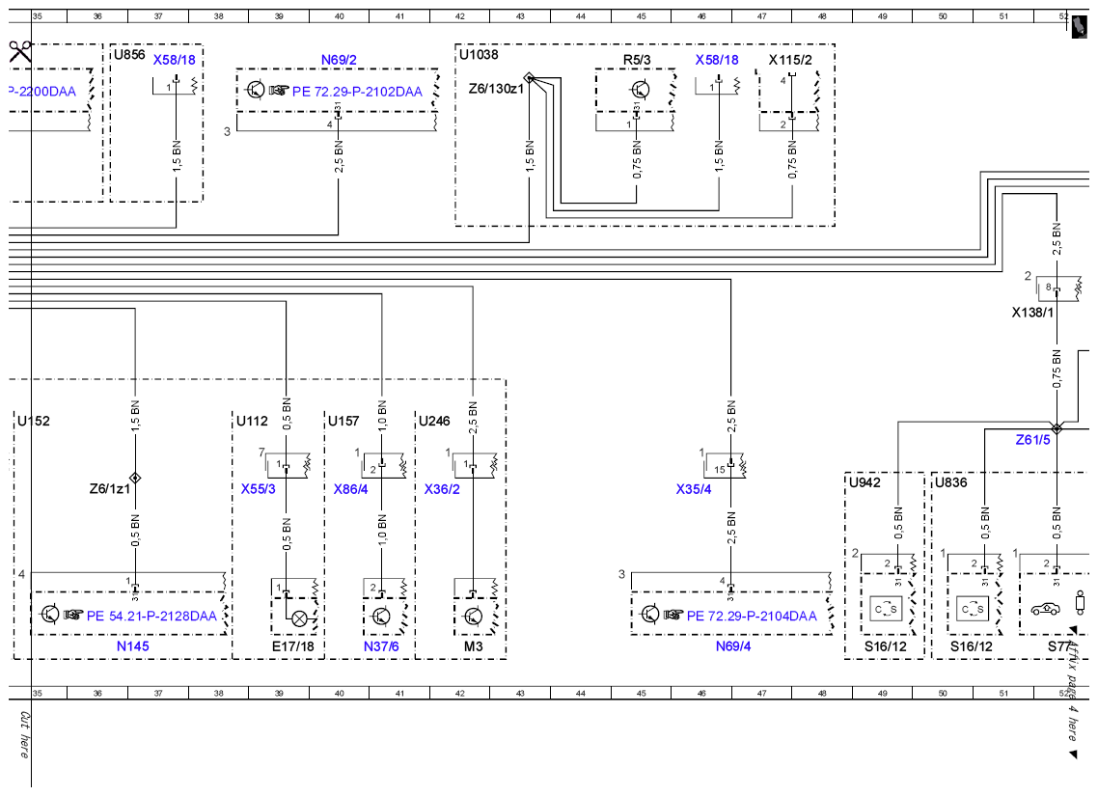The height and width of the screenshot is (796, 1098).
Task: Click the Z6/130z1 diamond junction node
Action: (530, 78)
